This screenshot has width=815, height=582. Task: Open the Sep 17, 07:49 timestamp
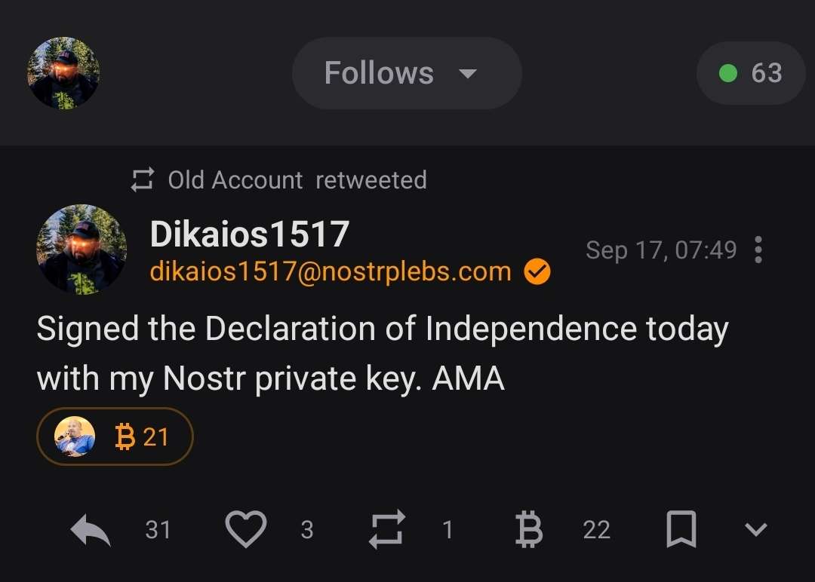click(661, 250)
